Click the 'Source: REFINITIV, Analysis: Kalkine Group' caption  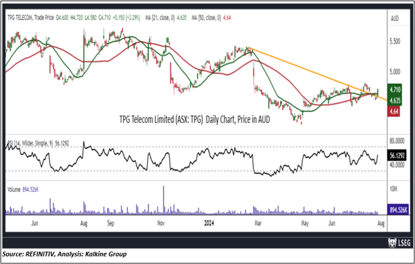coord(64,254)
